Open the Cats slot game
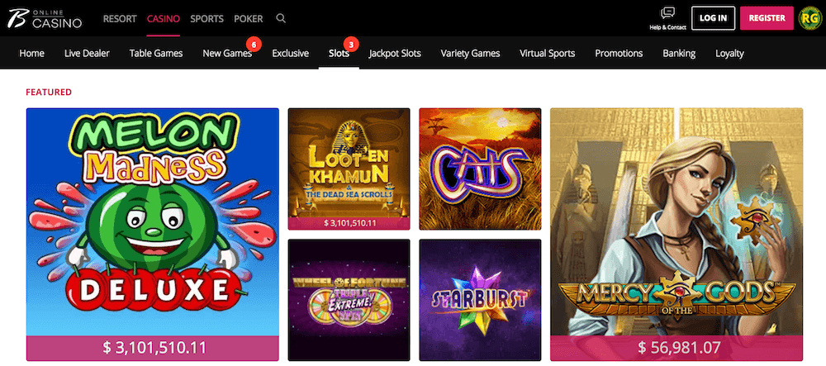The width and height of the screenshot is (826, 366). (x=480, y=169)
